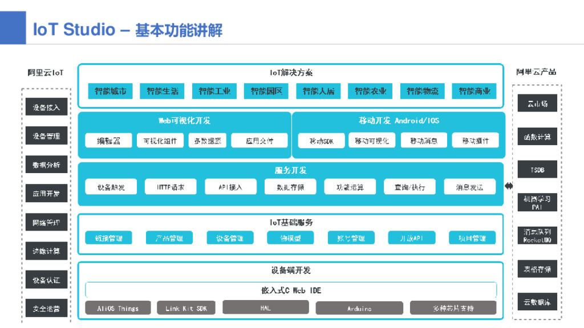
Task: Click the API接入 box
Action: 230,187
